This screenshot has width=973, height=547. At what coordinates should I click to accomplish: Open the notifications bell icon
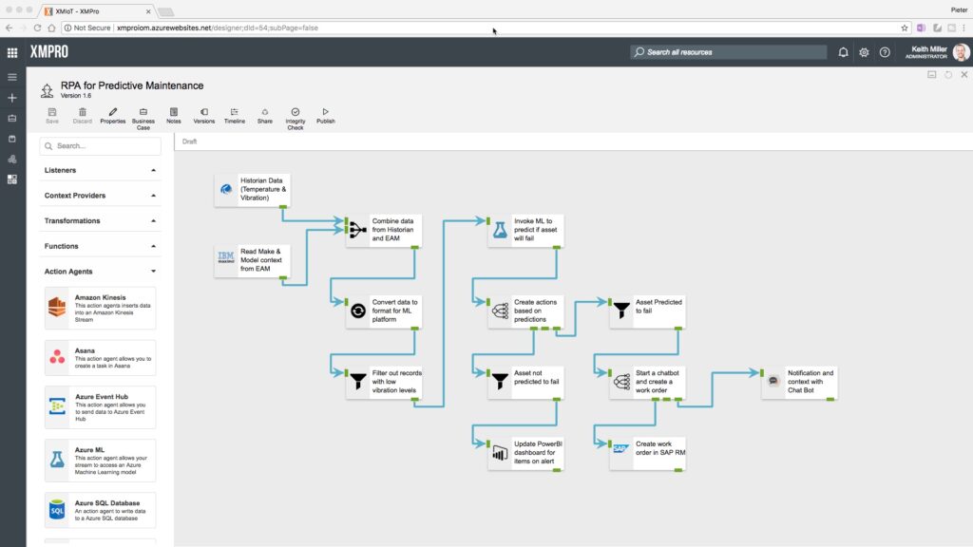[x=843, y=52]
